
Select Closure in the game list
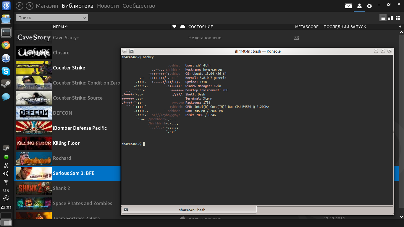pos(61,53)
